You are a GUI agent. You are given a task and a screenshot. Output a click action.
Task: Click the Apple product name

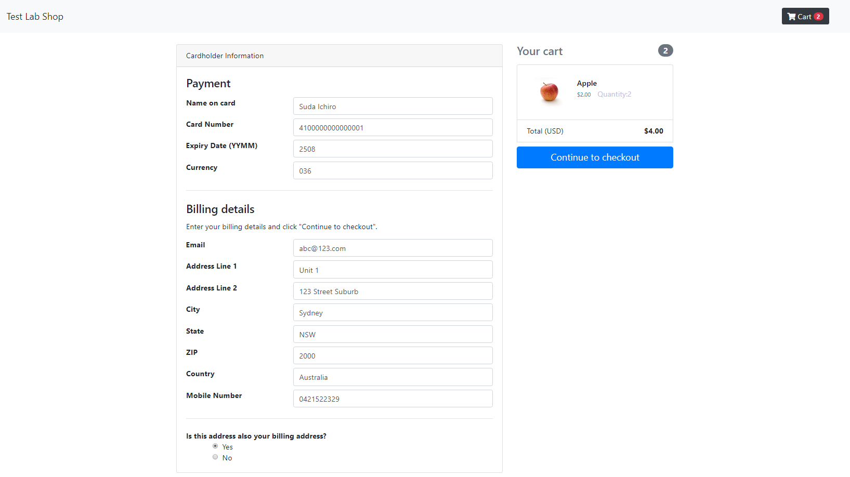[586, 83]
